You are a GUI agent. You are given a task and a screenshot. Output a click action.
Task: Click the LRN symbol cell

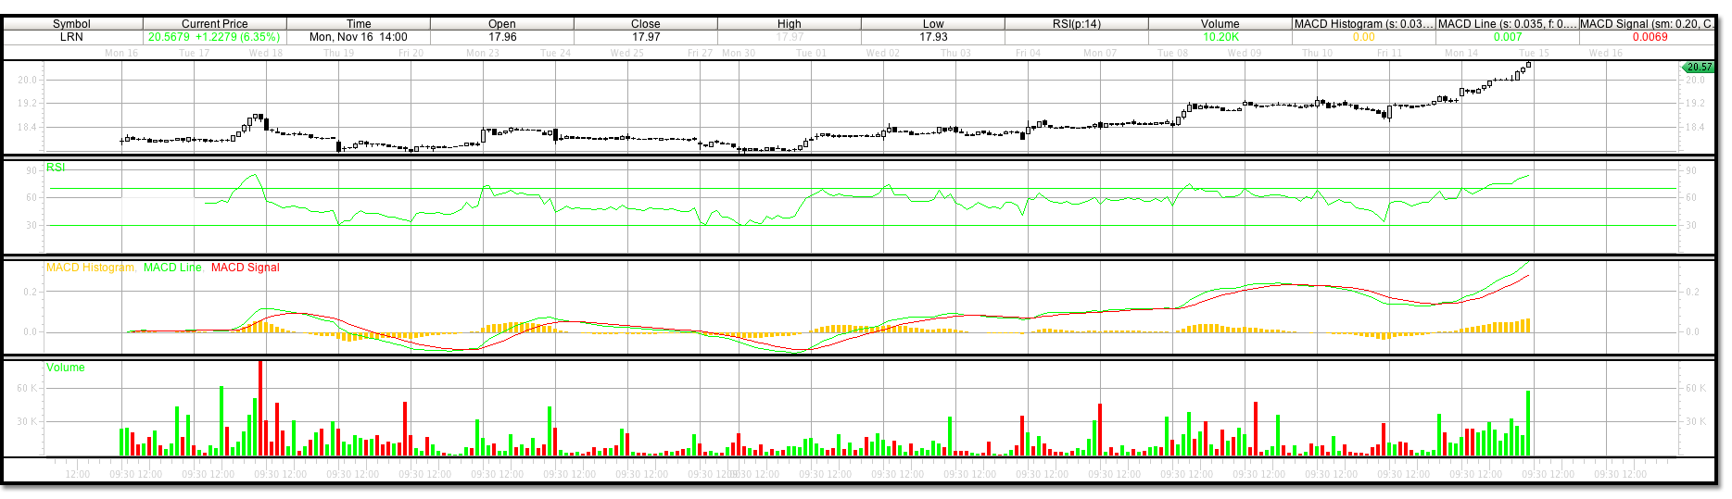pos(71,37)
